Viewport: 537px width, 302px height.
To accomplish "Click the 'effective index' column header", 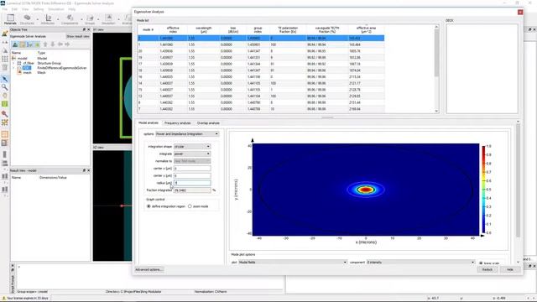I will point(173,30).
